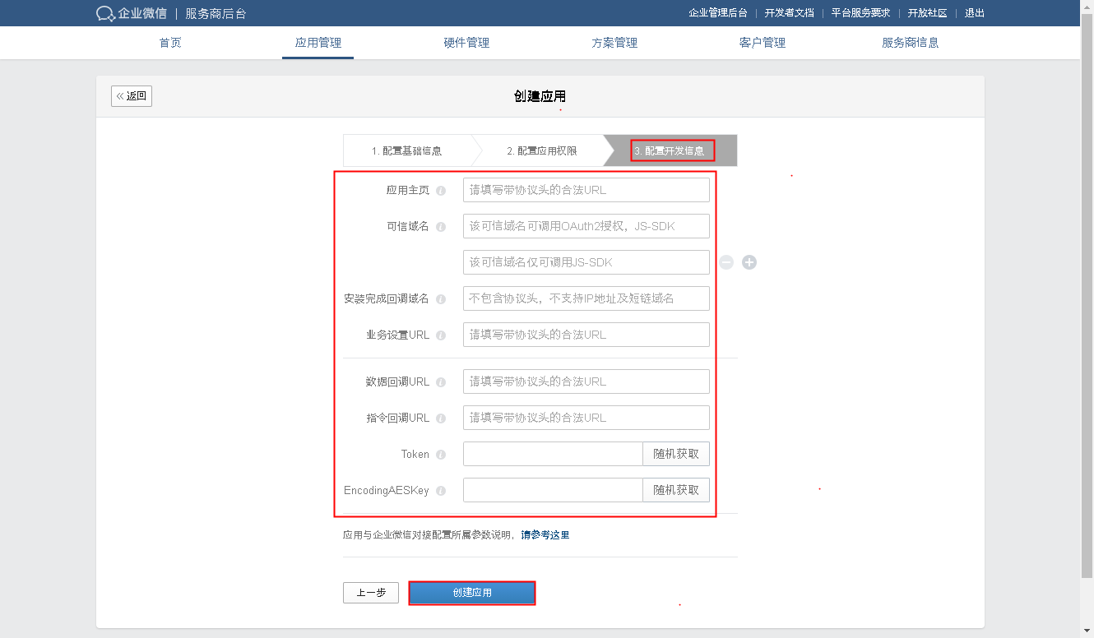Screen dimensions: 1094x638
Task: Click info icon next to 应用主页
Action: coord(441,191)
